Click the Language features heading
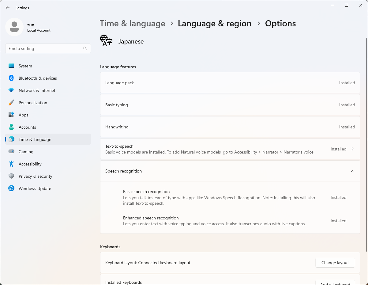368x285 pixels. click(118, 67)
